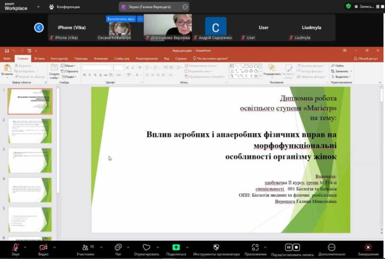
Task: Open the Анимация ribbon tab
Action: 101,58
